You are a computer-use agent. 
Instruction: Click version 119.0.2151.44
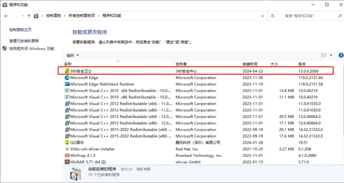coord(310,77)
